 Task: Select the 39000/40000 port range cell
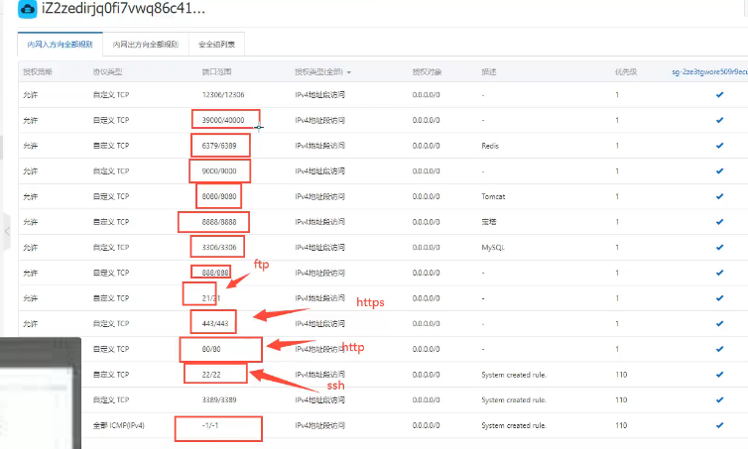click(223, 120)
